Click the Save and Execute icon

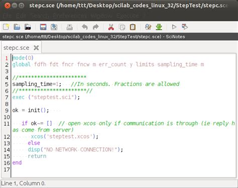[x=185, y=27]
